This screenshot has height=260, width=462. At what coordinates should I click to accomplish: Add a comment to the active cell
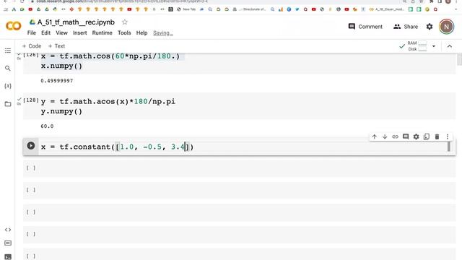pyautogui.click(x=406, y=136)
